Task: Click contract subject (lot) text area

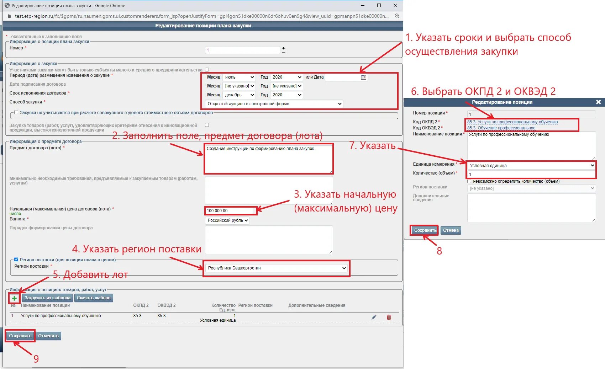Action: (x=269, y=159)
